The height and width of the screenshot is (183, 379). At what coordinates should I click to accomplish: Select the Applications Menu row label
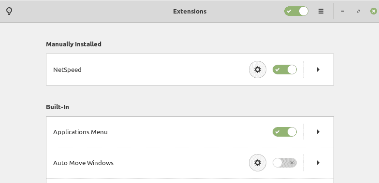point(80,132)
